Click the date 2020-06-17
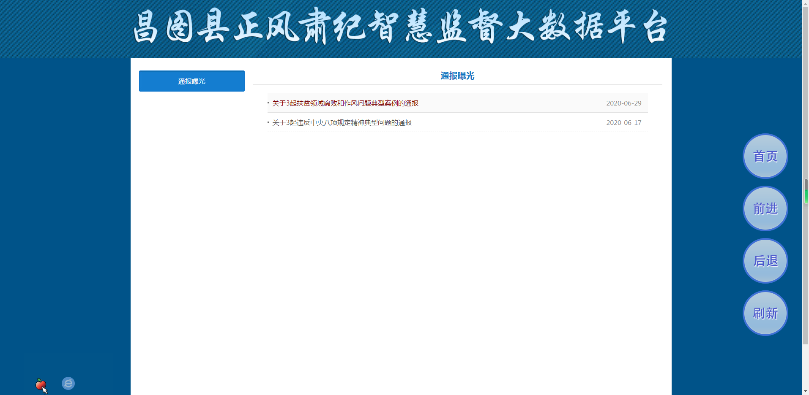The width and height of the screenshot is (809, 395). [623, 123]
